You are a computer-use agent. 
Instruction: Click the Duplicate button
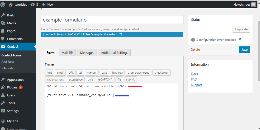[242, 29]
